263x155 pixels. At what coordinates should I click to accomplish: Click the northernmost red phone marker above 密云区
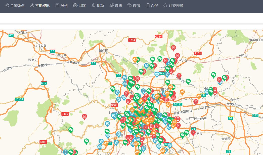click(x=173, y=48)
